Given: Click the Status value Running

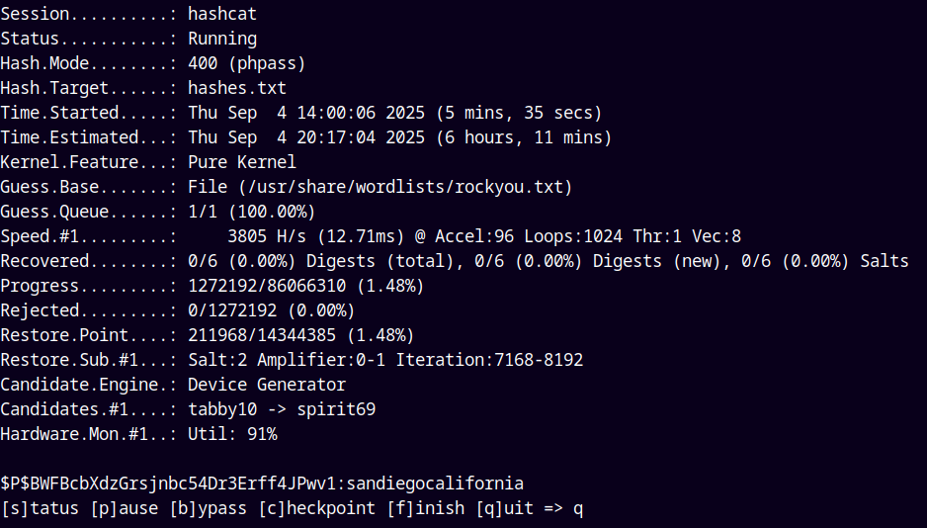Looking at the screenshot, I should pyautogui.click(x=222, y=39).
